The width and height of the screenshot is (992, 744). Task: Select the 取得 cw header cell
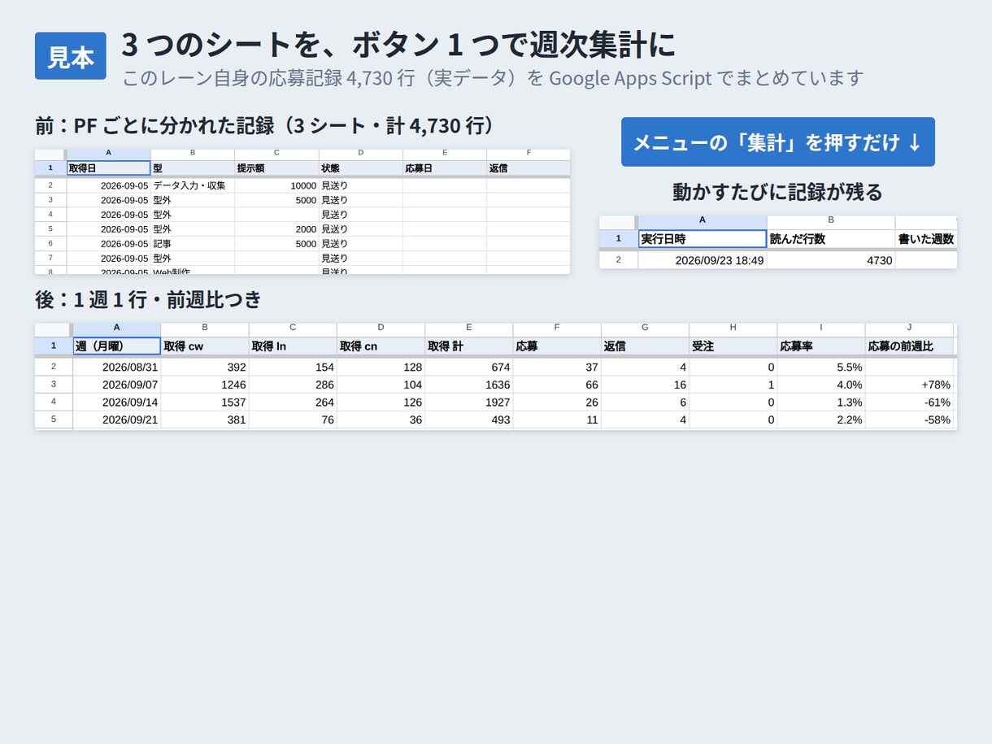(205, 346)
